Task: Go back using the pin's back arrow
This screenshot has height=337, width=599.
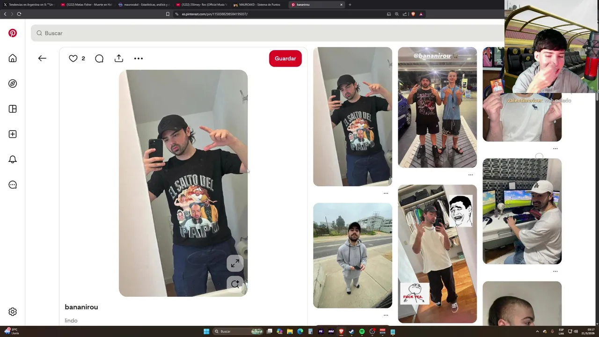Action: 42,59
